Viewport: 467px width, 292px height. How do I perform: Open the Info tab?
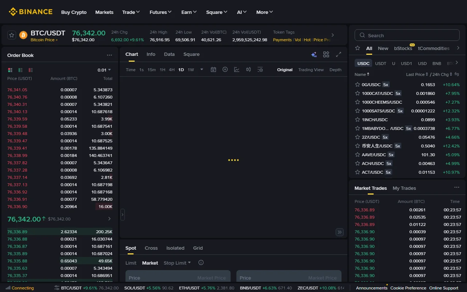point(151,54)
